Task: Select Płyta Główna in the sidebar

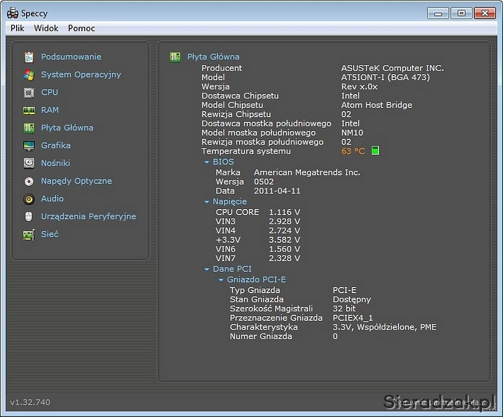Action: click(x=68, y=128)
